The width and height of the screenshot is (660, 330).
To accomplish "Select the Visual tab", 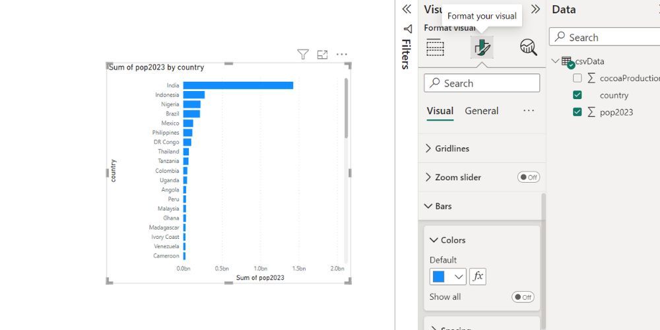I will [x=440, y=111].
